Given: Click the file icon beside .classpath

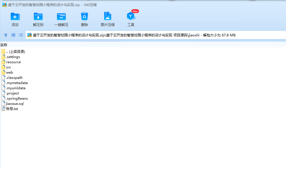Looking at the screenshot, I should point(3,78).
